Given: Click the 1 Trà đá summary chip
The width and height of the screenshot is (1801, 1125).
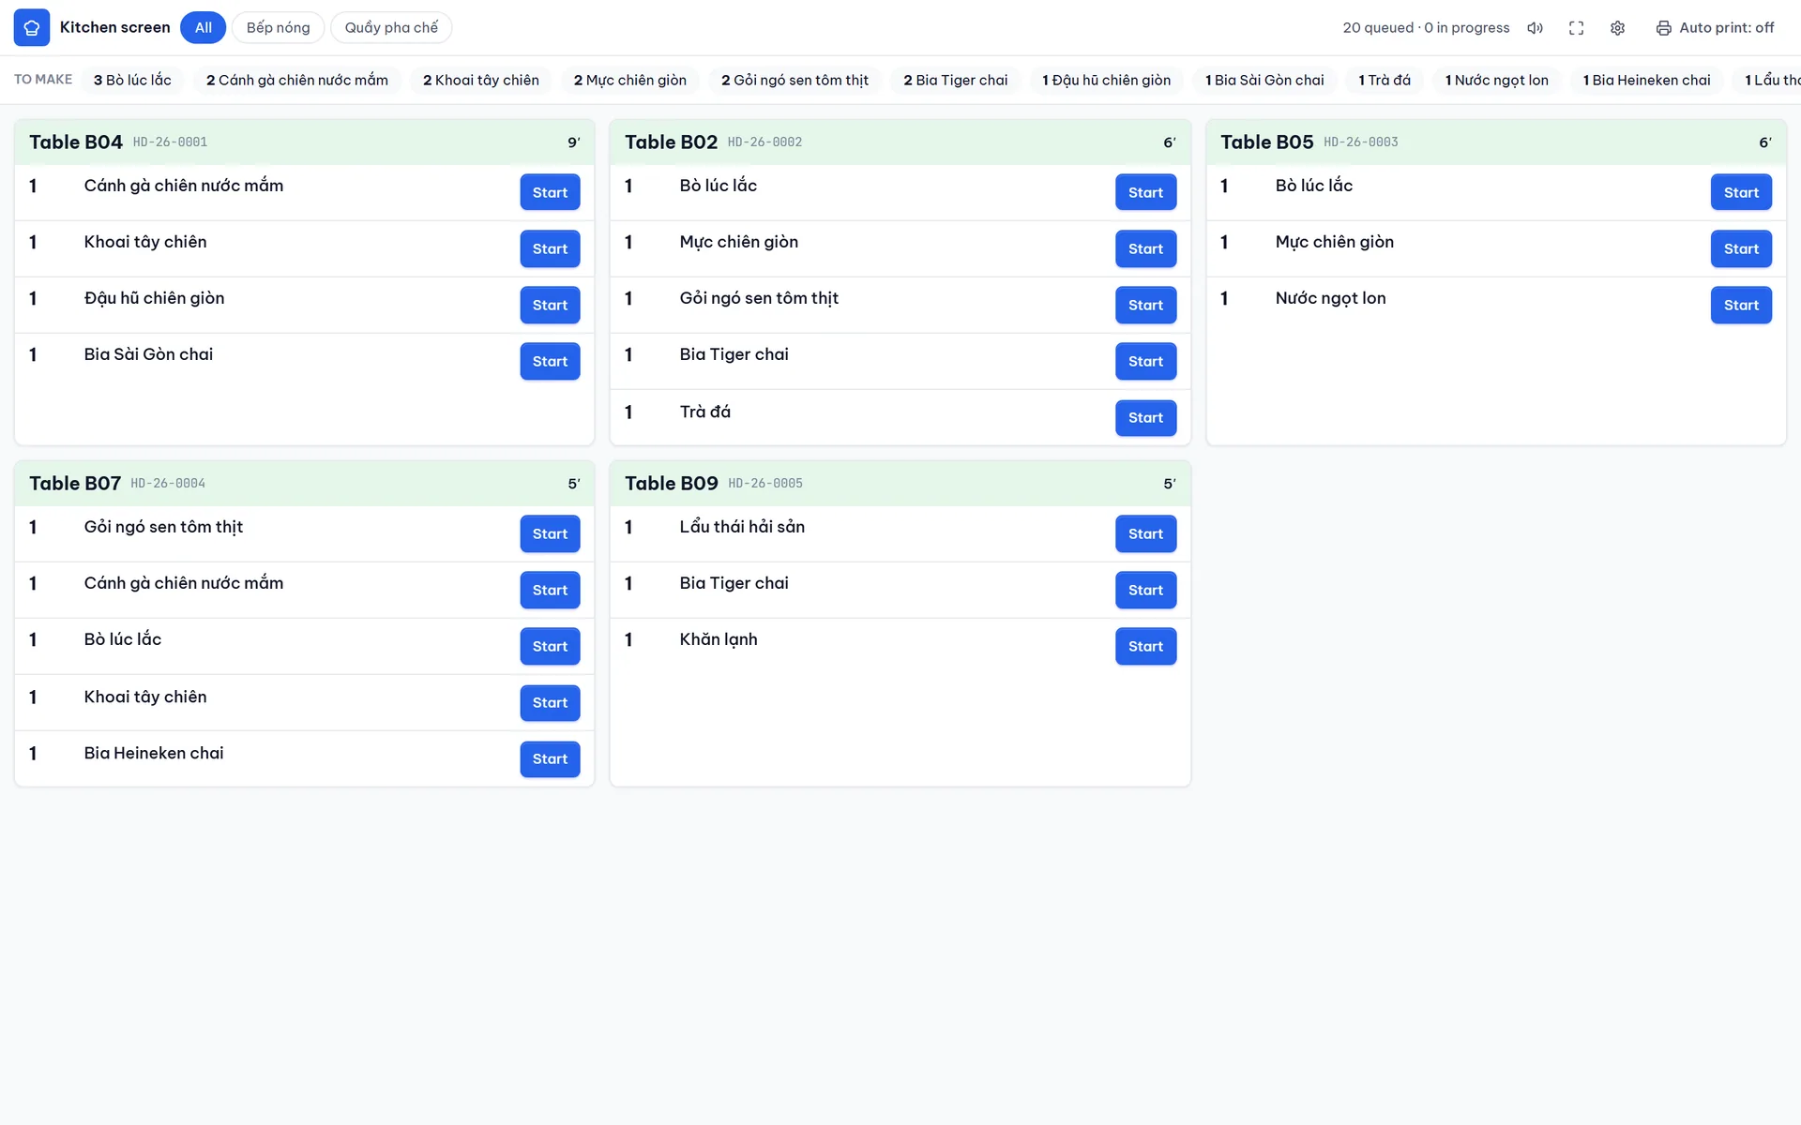Looking at the screenshot, I should tap(1385, 80).
